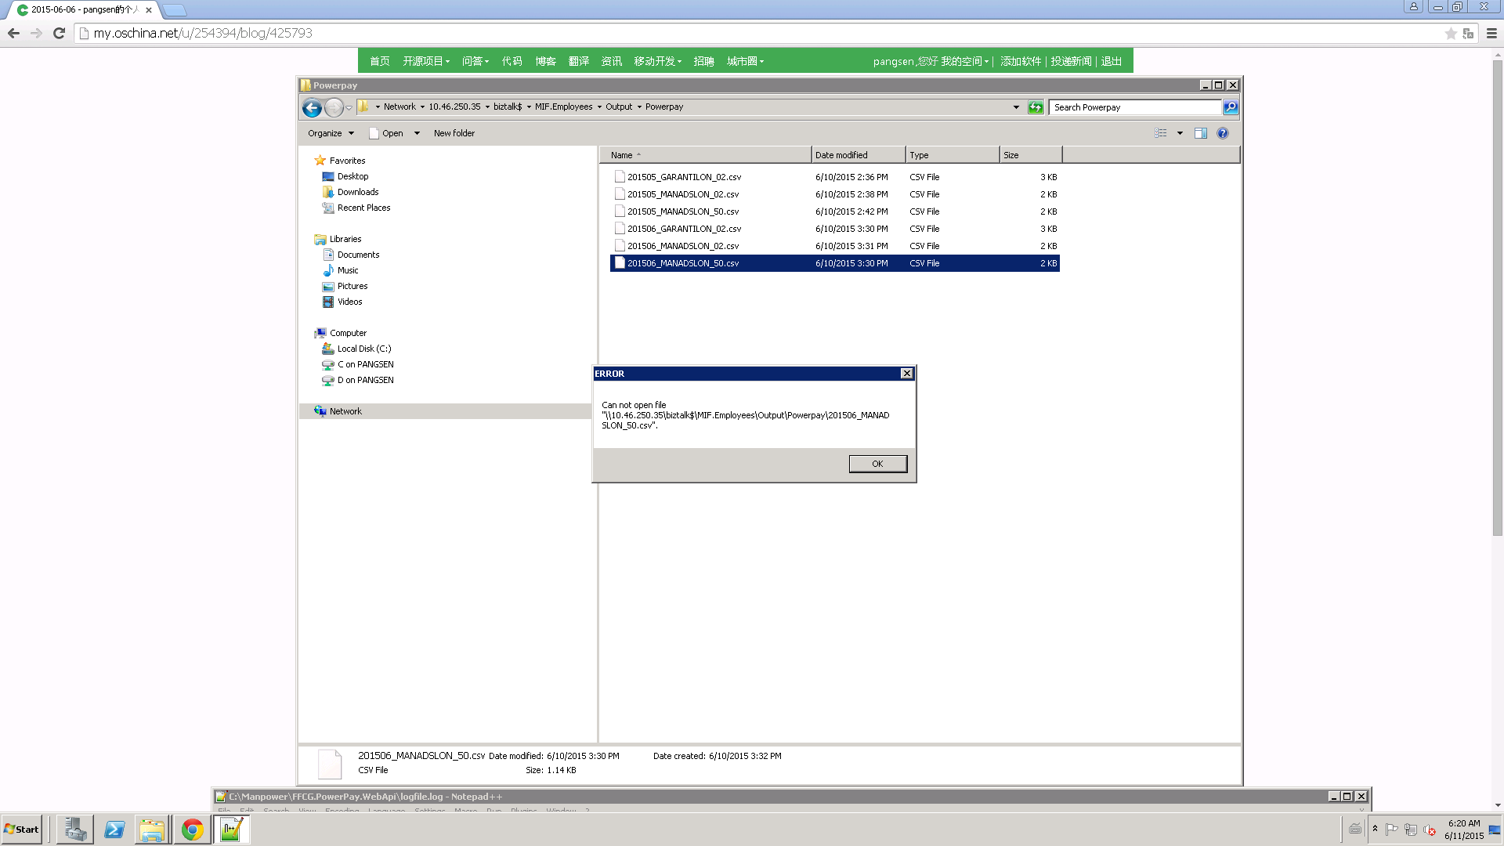
Task: Refresh the Powerpay folder view
Action: click(x=1036, y=107)
